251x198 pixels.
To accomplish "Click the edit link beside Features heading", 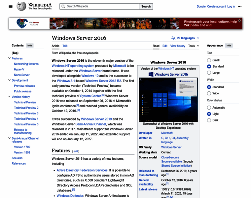I will pyautogui.click(x=76, y=151).
